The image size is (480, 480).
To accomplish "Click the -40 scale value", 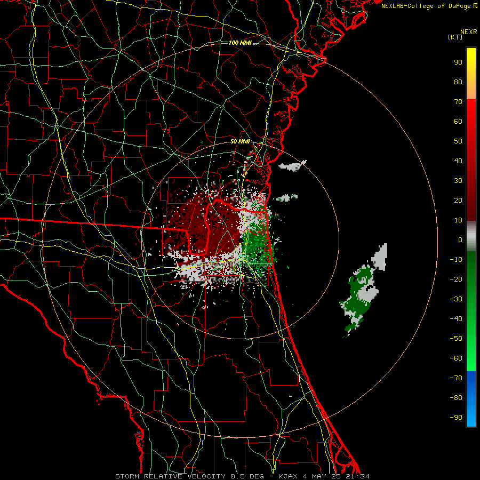I will click(x=456, y=319).
